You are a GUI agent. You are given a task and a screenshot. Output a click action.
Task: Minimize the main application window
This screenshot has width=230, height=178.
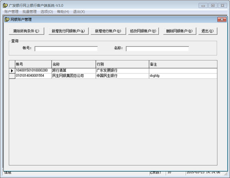tap(203, 6)
